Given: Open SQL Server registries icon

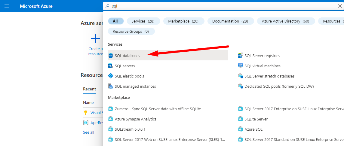Looking at the screenshot, I should pos(240,56).
